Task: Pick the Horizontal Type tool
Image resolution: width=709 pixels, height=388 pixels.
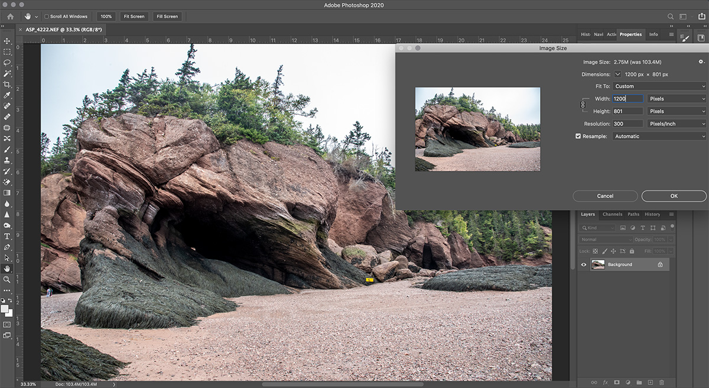Action: (7, 236)
